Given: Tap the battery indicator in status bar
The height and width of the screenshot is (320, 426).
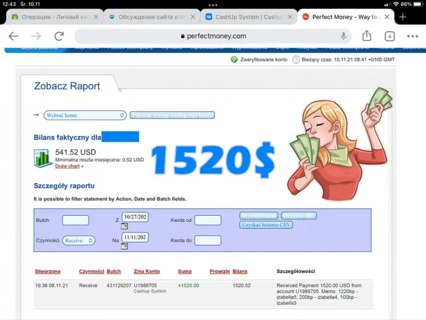Looking at the screenshot, I should pyautogui.click(x=418, y=4).
